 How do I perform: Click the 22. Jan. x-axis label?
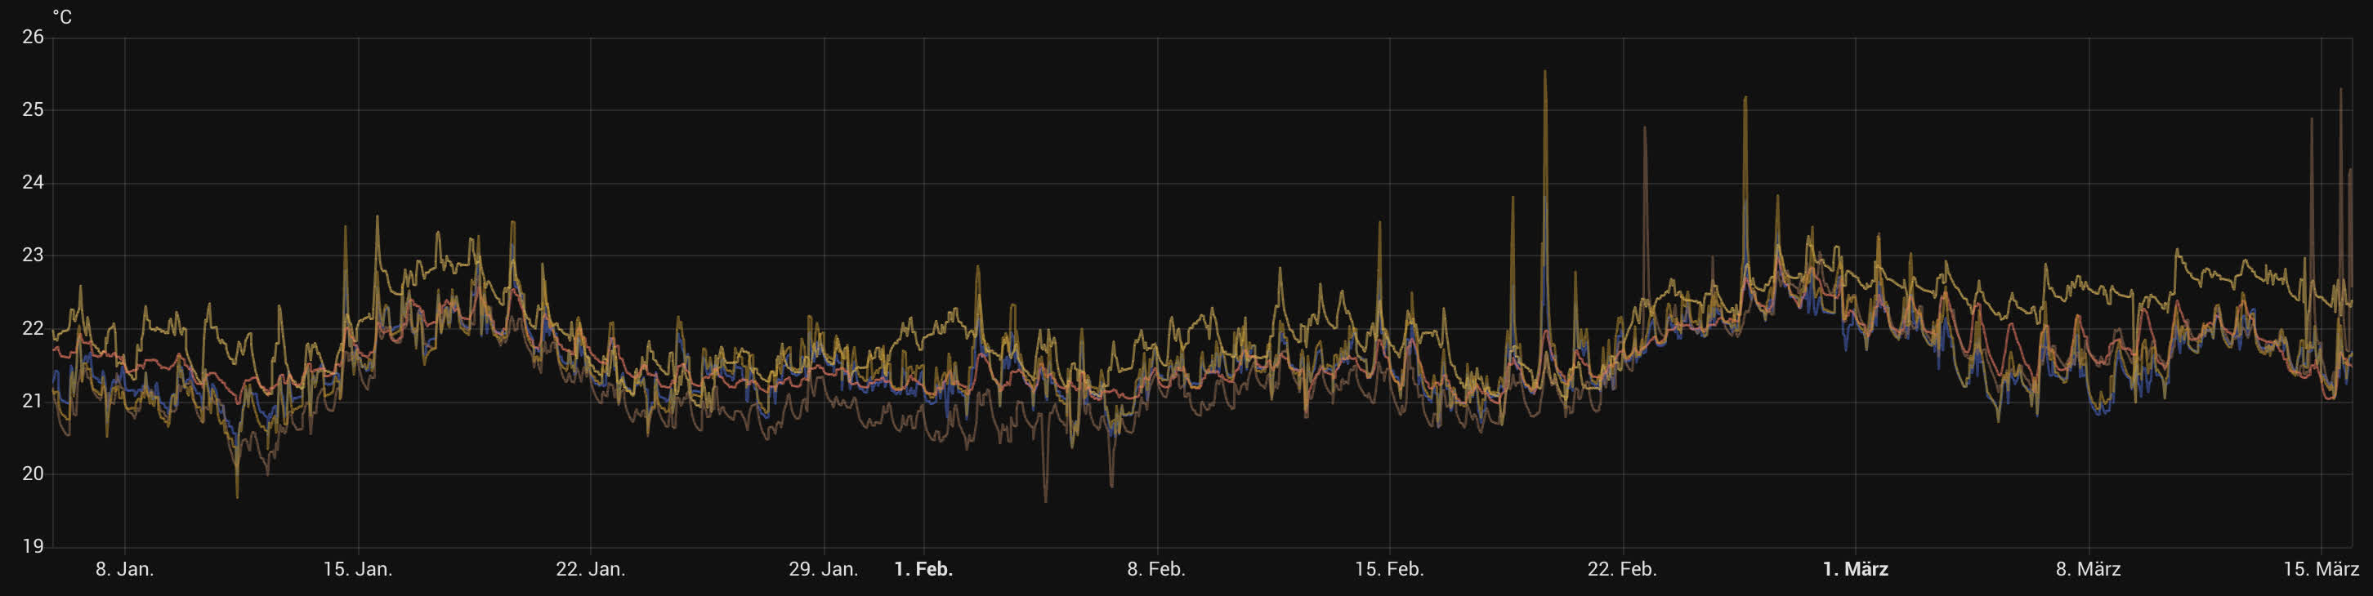click(591, 569)
